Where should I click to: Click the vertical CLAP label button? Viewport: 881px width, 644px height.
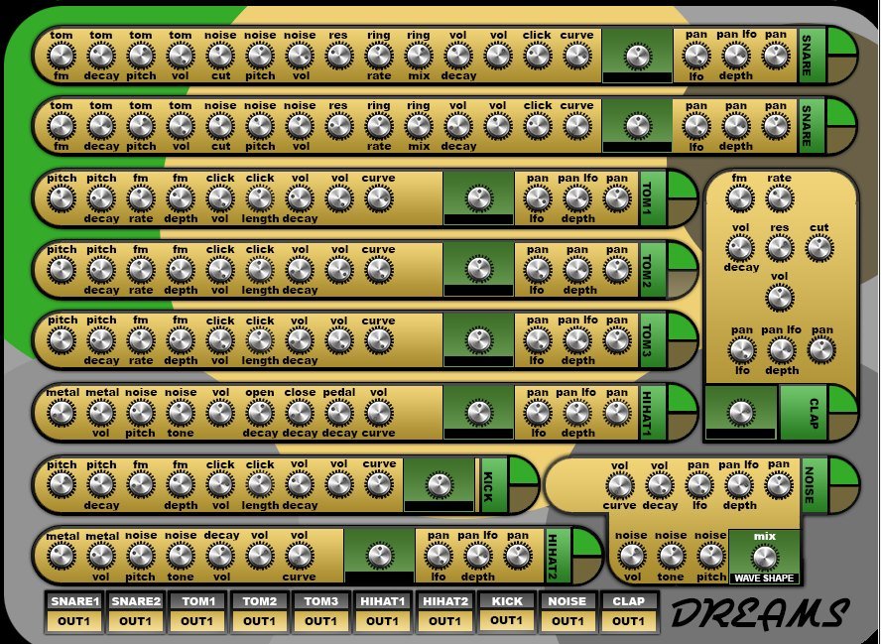point(804,413)
